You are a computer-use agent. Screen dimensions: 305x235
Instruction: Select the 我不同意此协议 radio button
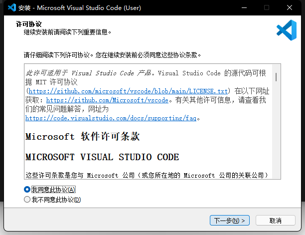pyautogui.click(x=27, y=200)
